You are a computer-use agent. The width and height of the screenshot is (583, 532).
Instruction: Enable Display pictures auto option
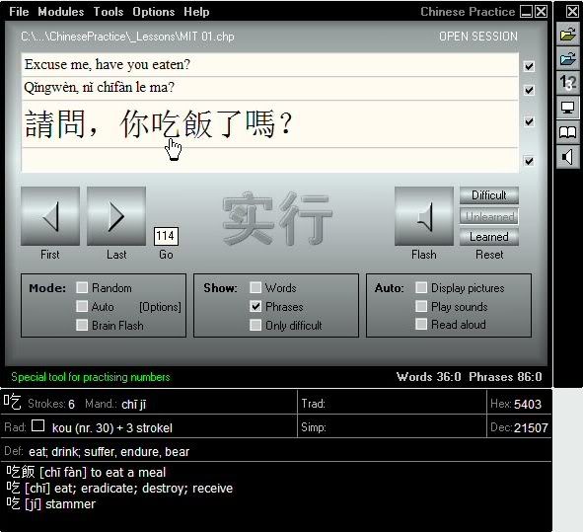(x=421, y=287)
